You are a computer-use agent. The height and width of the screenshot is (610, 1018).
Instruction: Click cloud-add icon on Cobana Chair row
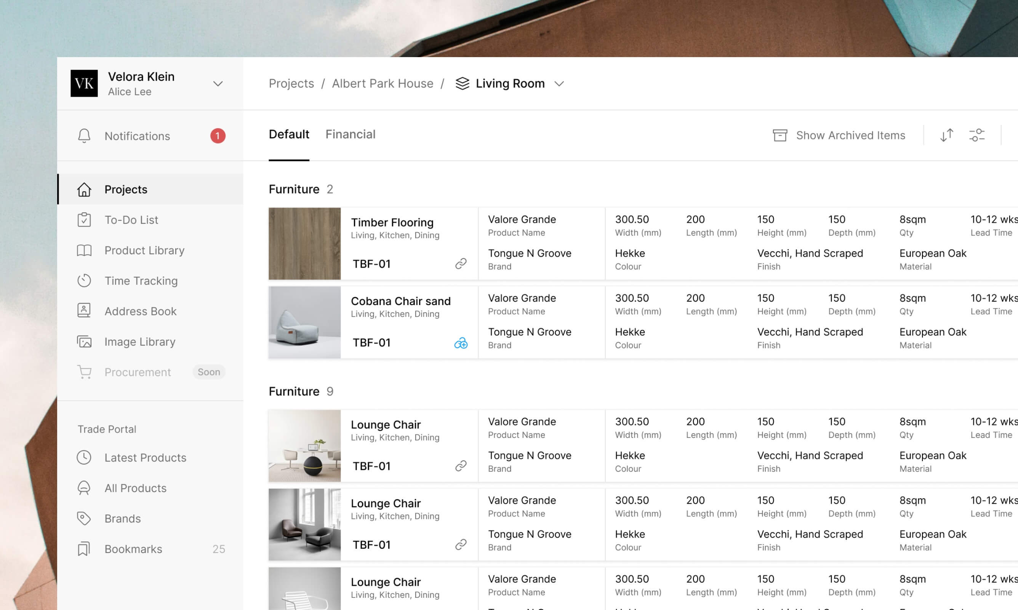(461, 343)
